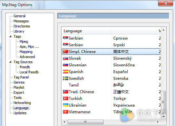Close the Mp3tag Options dialog
The width and height of the screenshot is (175, 126).
tap(166, 3)
